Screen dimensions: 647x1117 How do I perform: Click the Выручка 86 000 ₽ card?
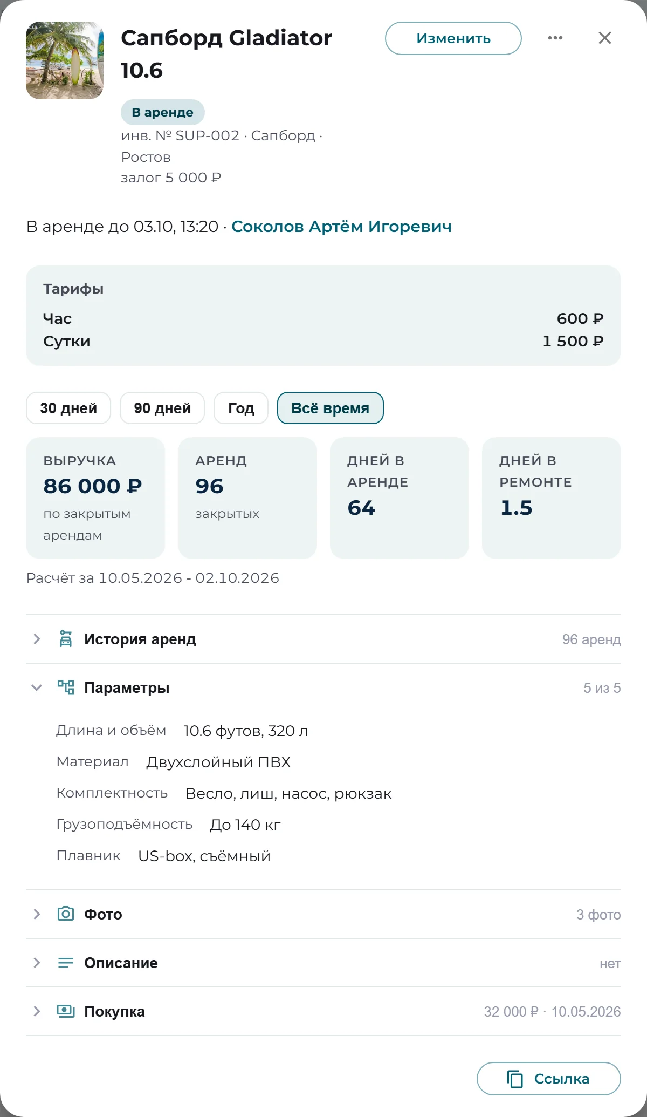tap(95, 498)
